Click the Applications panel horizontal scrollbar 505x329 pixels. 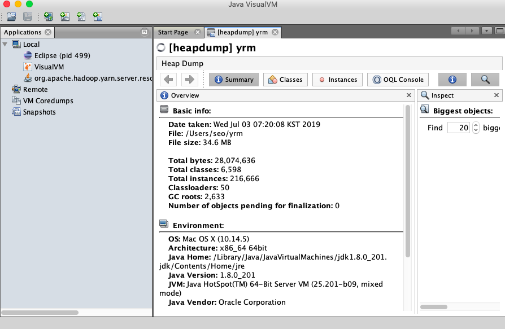click(x=40, y=313)
